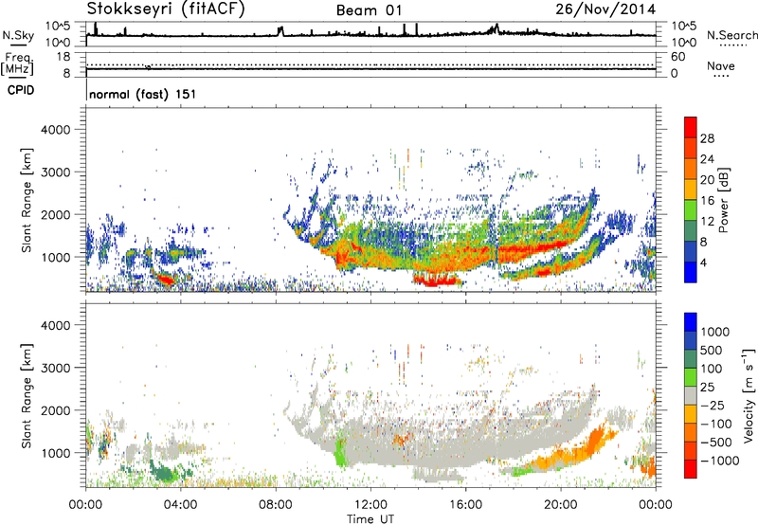Click 'Slant Range [km]' label of power panel
The height and width of the screenshot is (525, 758).
click(x=27, y=200)
